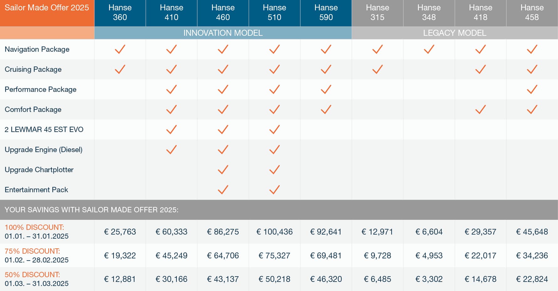Click the 50% discount saving € 22,824
558x291 pixels.
pos(532,279)
